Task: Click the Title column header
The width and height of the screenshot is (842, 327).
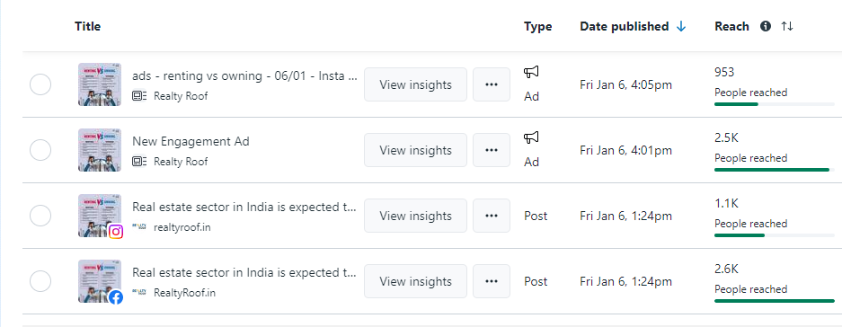Action: click(x=87, y=26)
